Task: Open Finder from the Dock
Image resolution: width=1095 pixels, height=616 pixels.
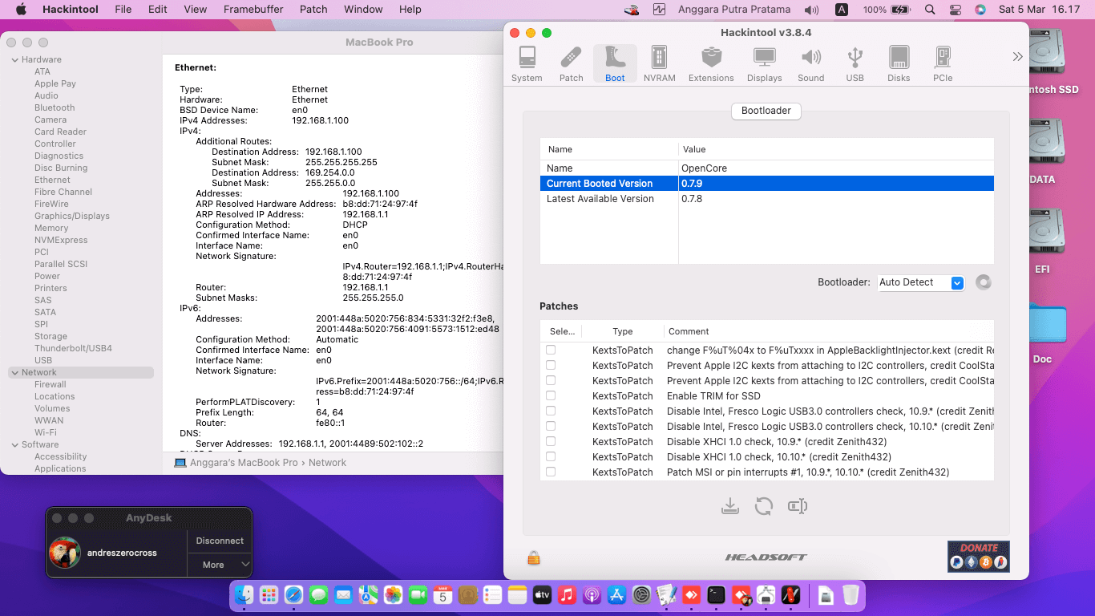Action: point(244,595)
